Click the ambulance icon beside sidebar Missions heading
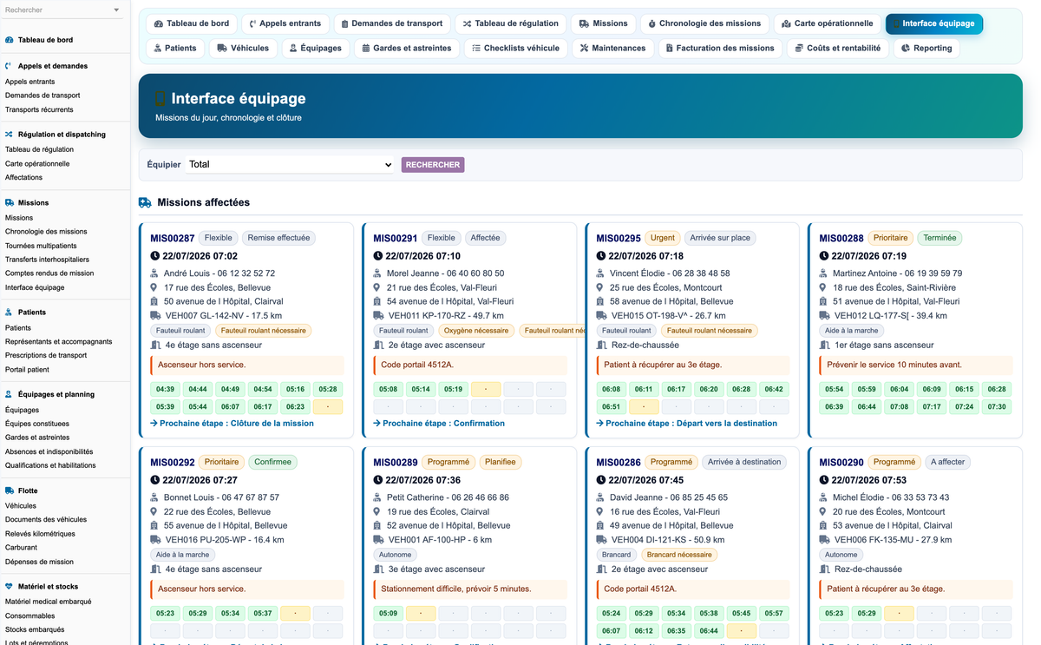1041x645 pixels. [x=9, y=202]
